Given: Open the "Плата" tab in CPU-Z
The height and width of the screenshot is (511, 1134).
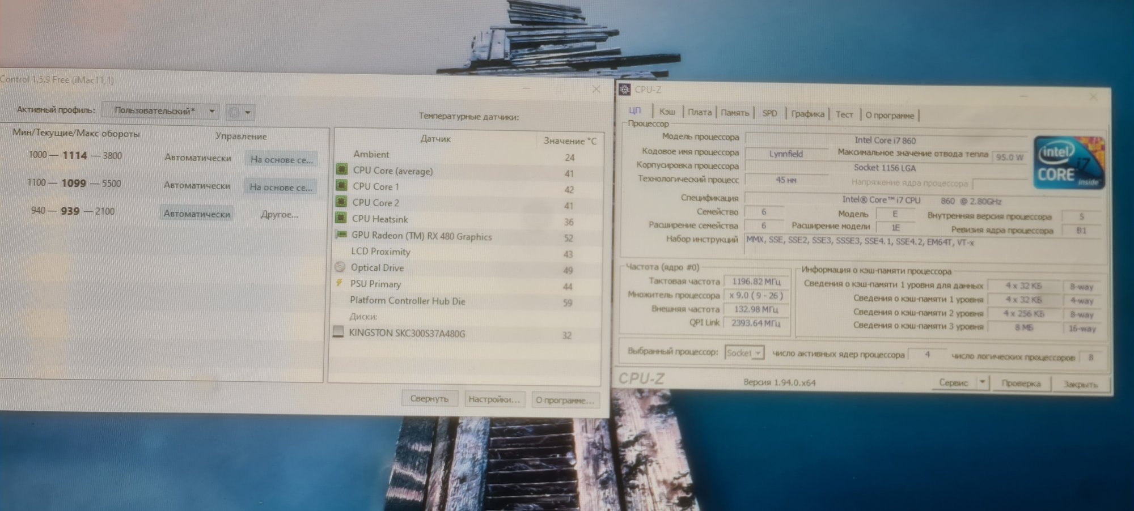Looking at the screenshot, I should click(700, 112).
